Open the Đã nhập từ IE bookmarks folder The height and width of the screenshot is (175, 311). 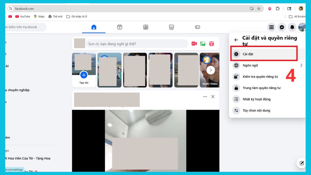click(x=77, y=16)
